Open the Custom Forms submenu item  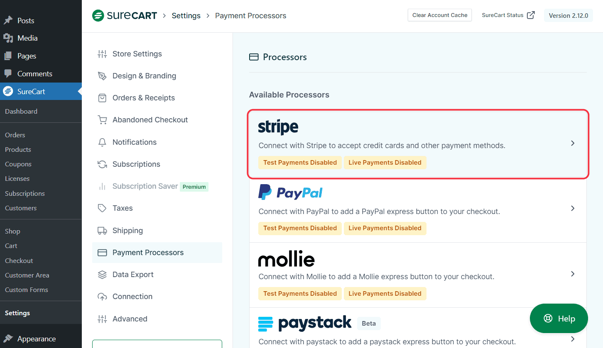[27, 290]
